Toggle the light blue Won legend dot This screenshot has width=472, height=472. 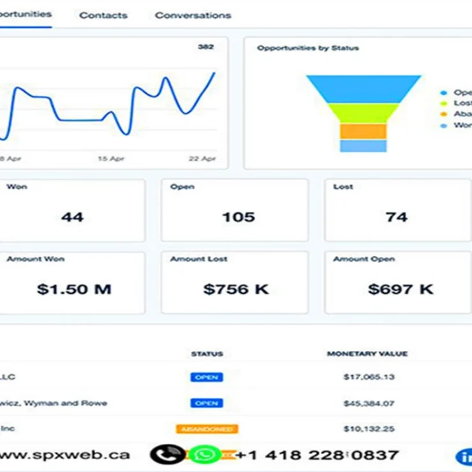[x=444, y=126]
